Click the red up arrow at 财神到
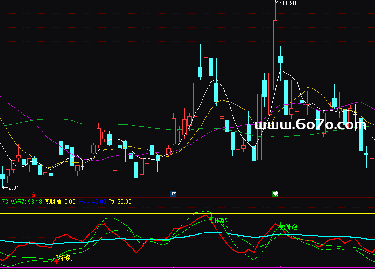The width and height of the screenshot is (375, 269). [57, 261]
